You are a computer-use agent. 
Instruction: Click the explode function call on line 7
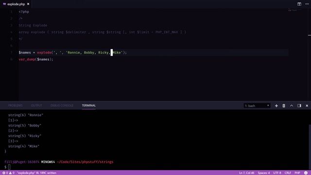coord(44,52)
